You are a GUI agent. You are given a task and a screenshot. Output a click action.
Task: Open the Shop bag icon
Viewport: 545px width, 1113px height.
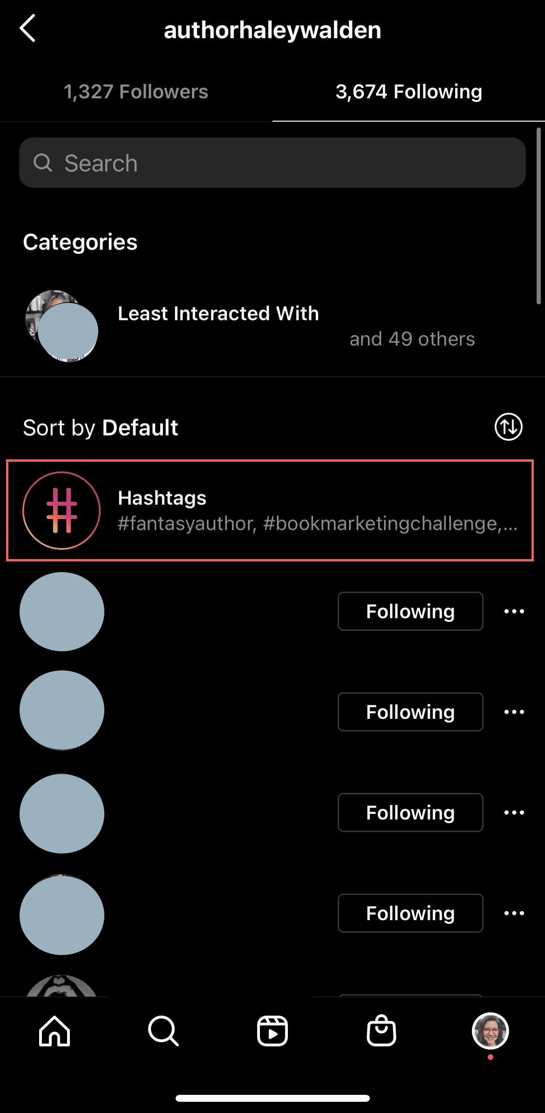click(381, 1031)
